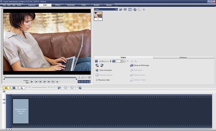This screenshot has height=131, width=216.
Task: Click the duration timecode spinner arrows
Action: point(111,61)
